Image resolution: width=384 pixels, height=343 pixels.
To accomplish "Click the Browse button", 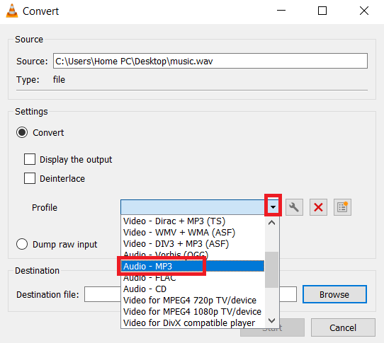I will coord(334,294).
